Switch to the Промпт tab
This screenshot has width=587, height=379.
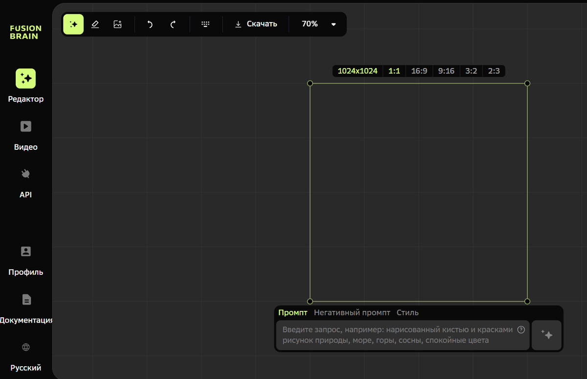pyautogui.click(x=293, y=312)
